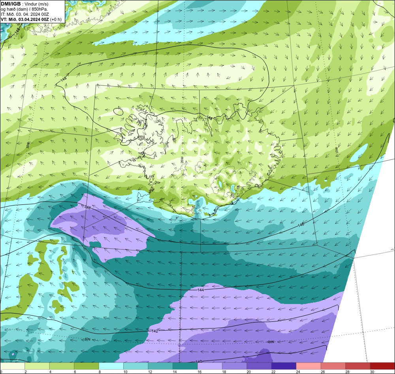The width and height of the screenshot is (395, 374).
Task: Click the "140" height contour label
Action: coord(199,362)
